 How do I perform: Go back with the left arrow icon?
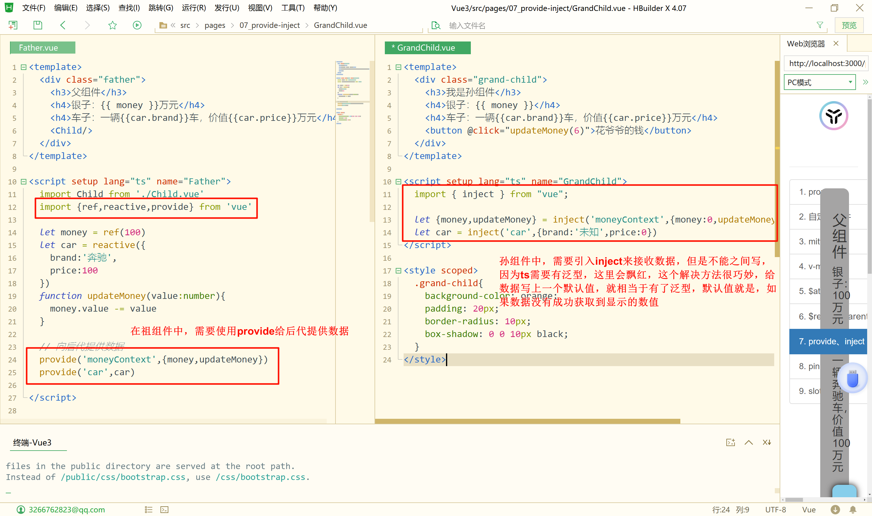[x=63, y=25]
